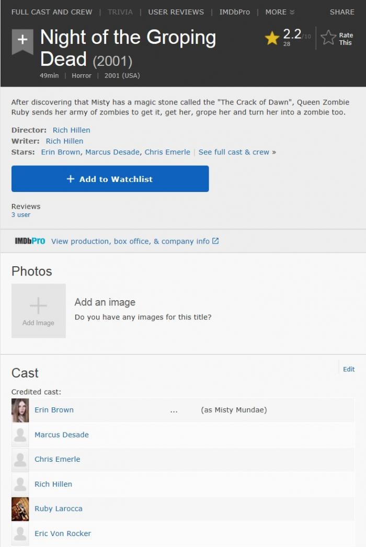Open the TRIVIA tab
This screenshot has height=547, width=366.
click(120, 12)
